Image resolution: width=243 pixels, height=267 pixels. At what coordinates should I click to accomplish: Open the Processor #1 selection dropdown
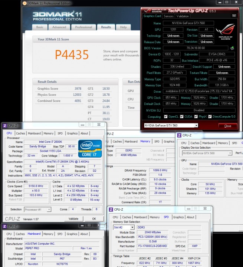click(x=49, y=210)
